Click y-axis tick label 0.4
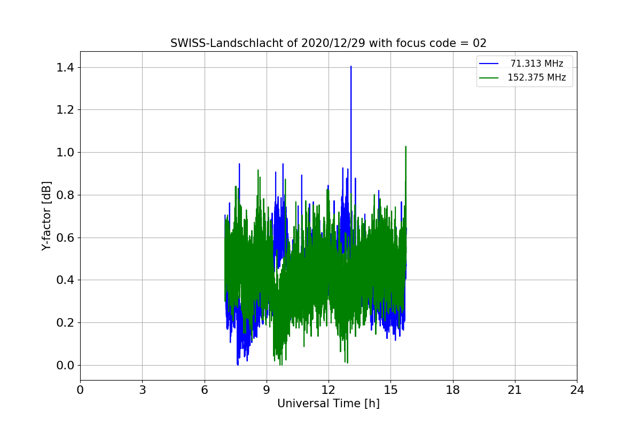641x427 pixels. [x=66, y=280]
